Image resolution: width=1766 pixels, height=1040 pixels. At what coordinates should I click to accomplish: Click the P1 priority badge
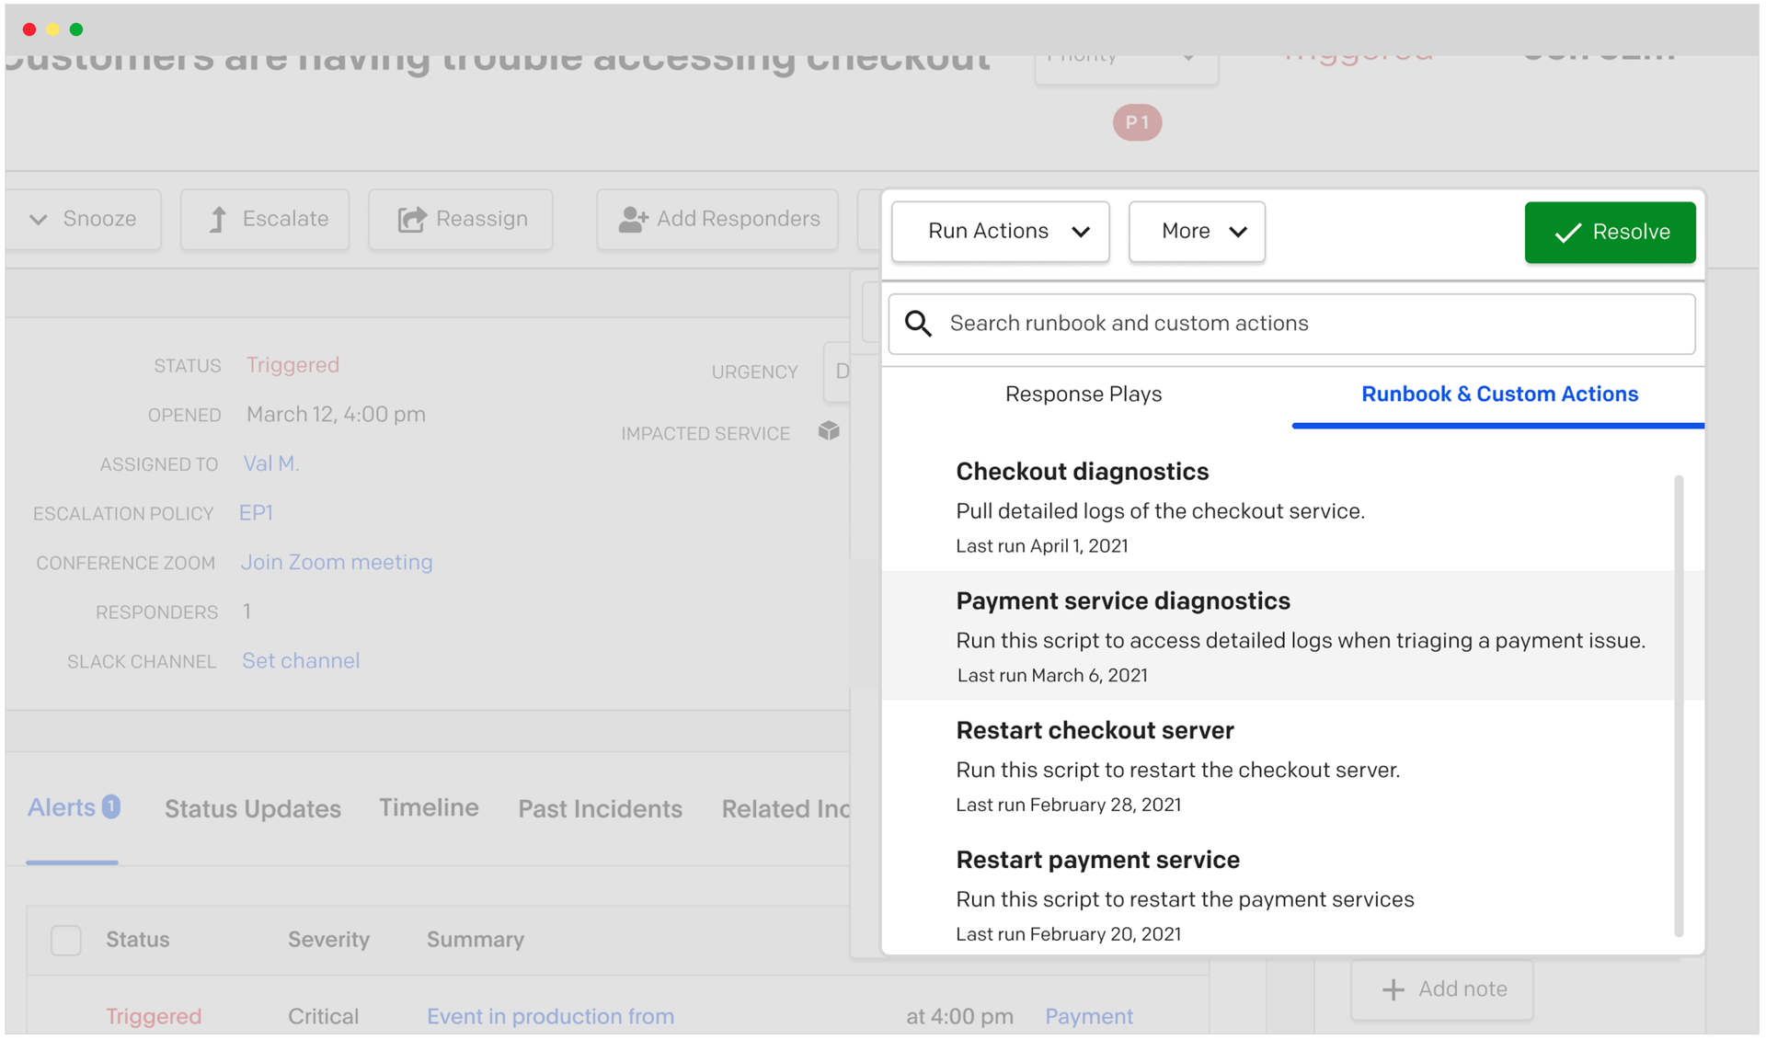click(x=1137, y=122)
